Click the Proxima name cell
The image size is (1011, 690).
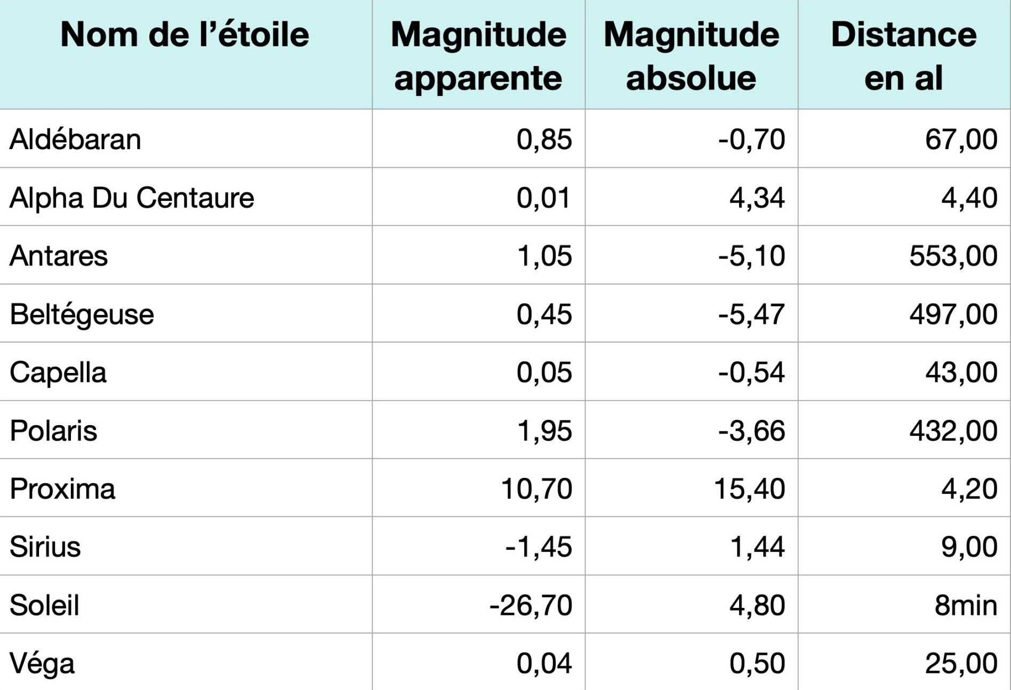(62, 489)
